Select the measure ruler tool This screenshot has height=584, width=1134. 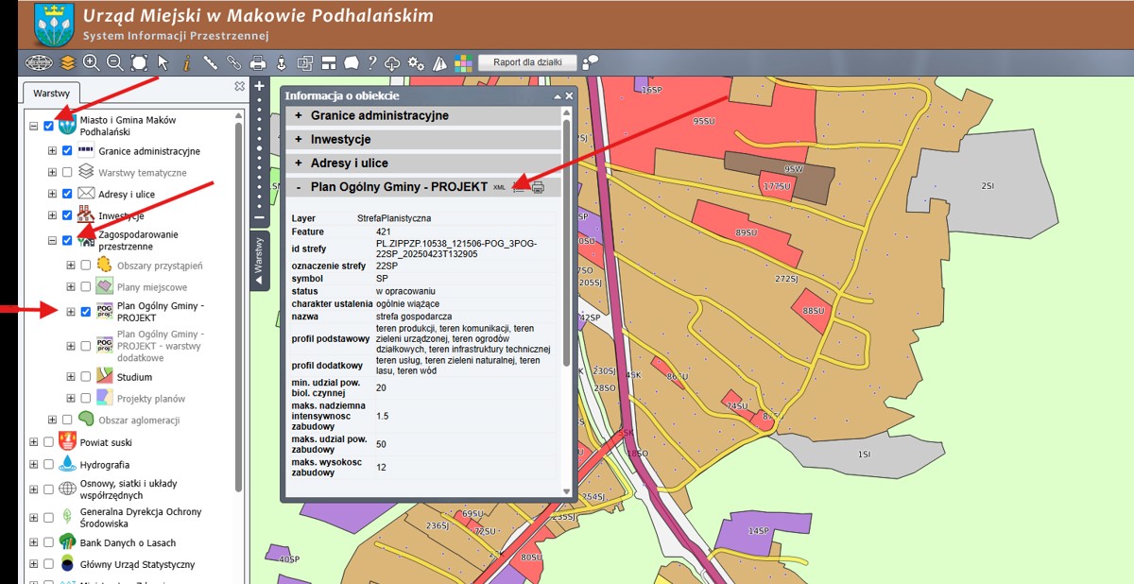(210, 63)
